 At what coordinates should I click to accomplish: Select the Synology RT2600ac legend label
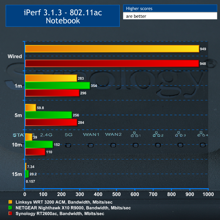(60, 214)
